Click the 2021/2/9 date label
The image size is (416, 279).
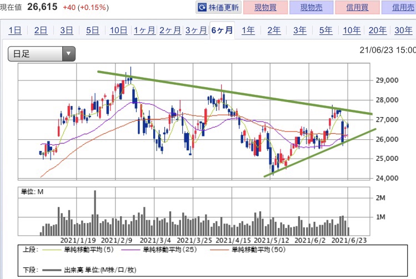[117, 241]
